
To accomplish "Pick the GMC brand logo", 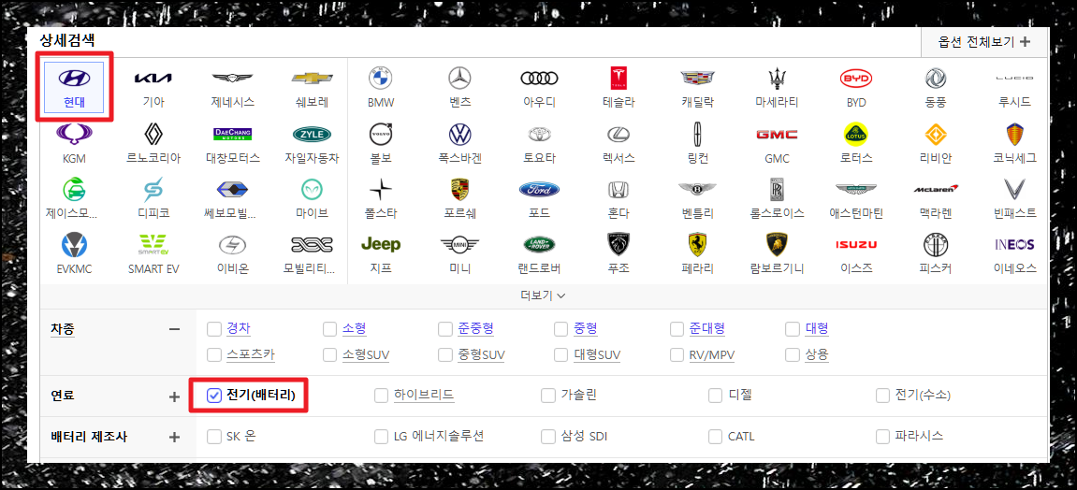I will click(777, 134).
